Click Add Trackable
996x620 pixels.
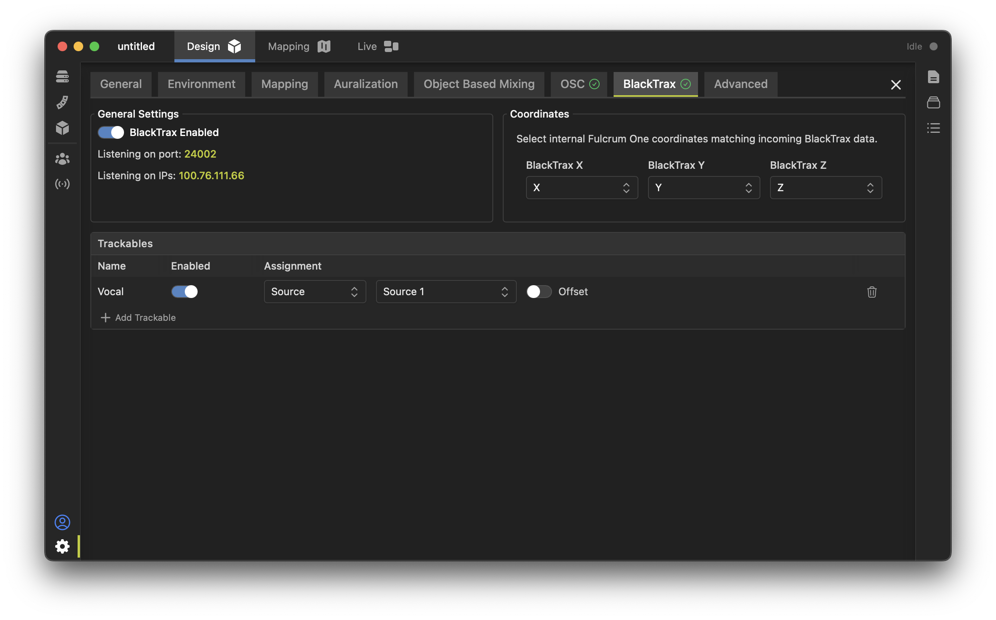pos(138,318)
